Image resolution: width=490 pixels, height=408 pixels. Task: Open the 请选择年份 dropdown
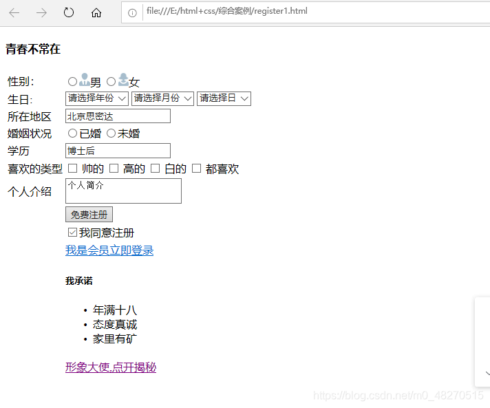pyautogui.click(x=97, y=98)
